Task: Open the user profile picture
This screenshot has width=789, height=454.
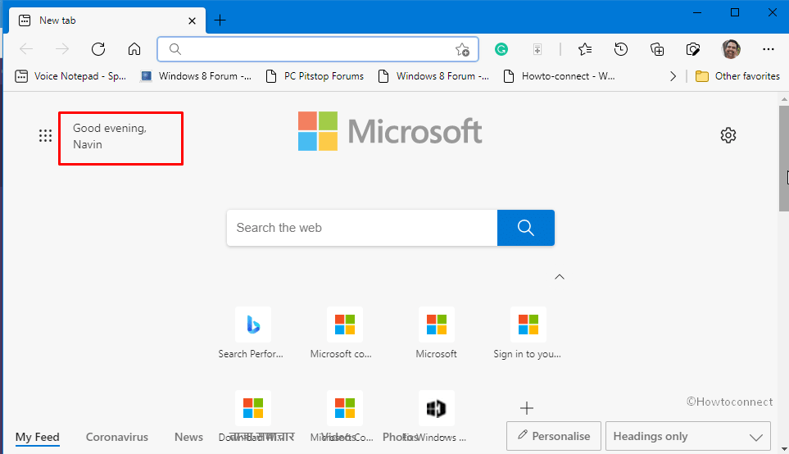Action: pyautogui.click(x=731, y=49)
